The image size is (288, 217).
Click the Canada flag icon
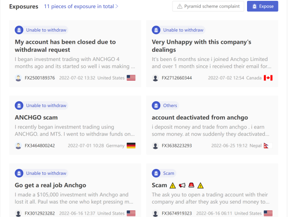268,78
